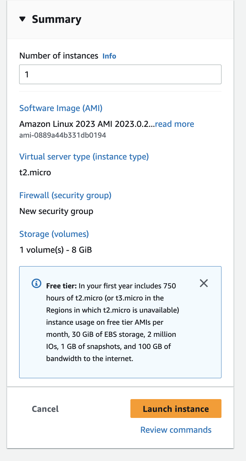
Task: Open the Software Image (AMI) link
Action: (x=61, y=108)
